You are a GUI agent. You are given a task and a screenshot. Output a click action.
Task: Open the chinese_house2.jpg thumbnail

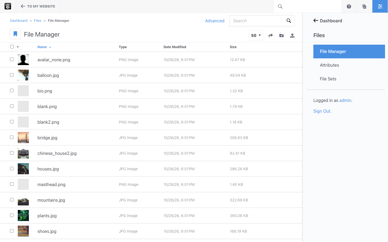point(23,153)
